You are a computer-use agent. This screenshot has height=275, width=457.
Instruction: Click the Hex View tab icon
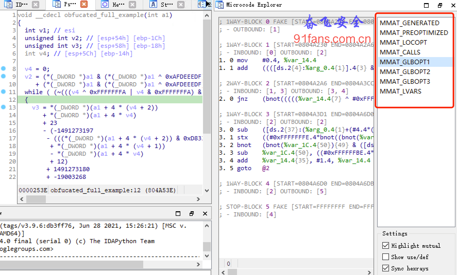pyautogui.click(x=105, y=4)
